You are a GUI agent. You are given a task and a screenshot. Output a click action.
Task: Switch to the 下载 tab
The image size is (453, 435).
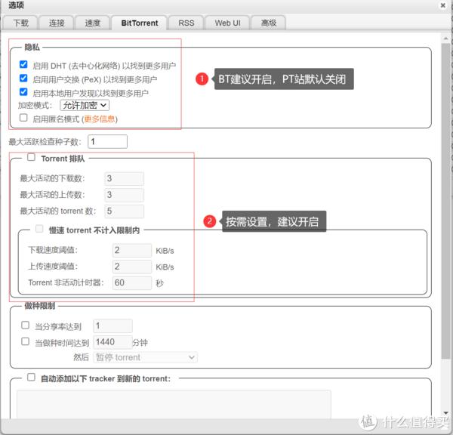pos(20,23)
